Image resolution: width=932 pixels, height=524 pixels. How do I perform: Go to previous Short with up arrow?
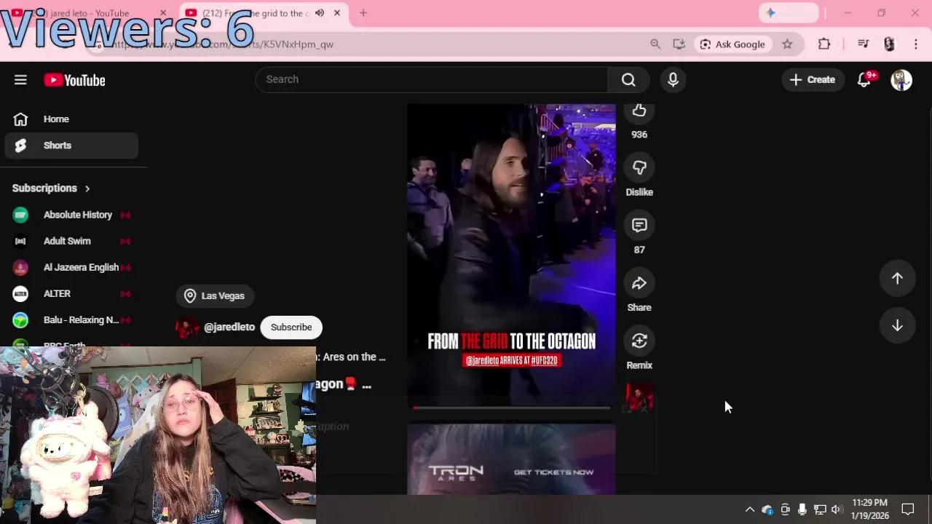tap(897, 278)
